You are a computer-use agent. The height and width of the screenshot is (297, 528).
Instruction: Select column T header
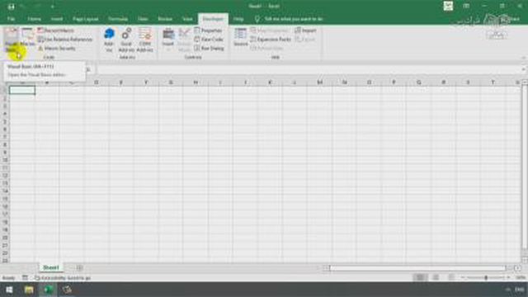[x=493, y=82]
